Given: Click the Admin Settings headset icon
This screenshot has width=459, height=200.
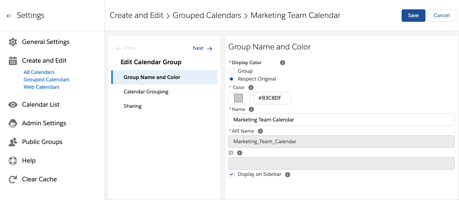Looking at the screenshot, I should tap(13, 123).
